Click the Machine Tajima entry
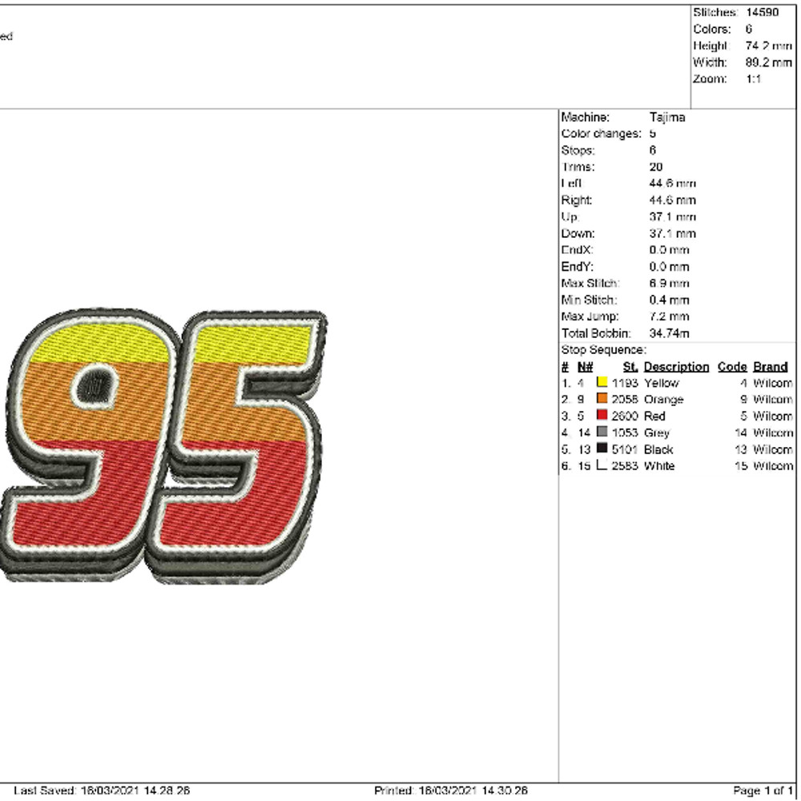The height and width of the screenshot is (801, 801). pos(667,116)
